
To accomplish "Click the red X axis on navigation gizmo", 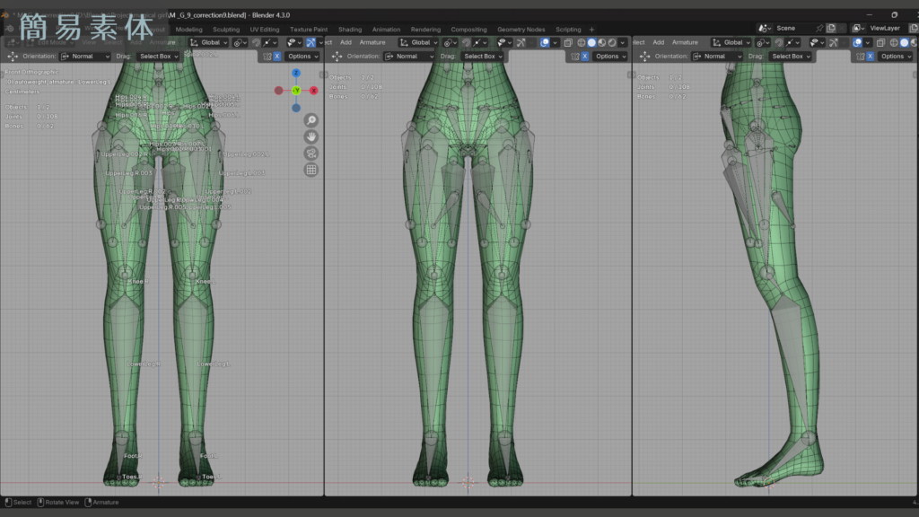I will click(x=313, y=90).
